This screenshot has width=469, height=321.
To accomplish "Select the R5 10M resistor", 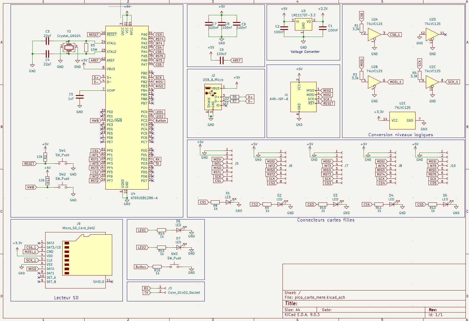I will click(86, 48).
